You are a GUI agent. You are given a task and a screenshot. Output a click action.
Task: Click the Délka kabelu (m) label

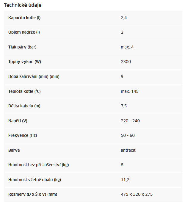24,106
